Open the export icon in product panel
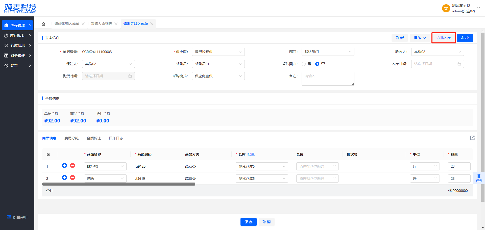This screenshot has height=230, width=485. click(x=472, y=138)
